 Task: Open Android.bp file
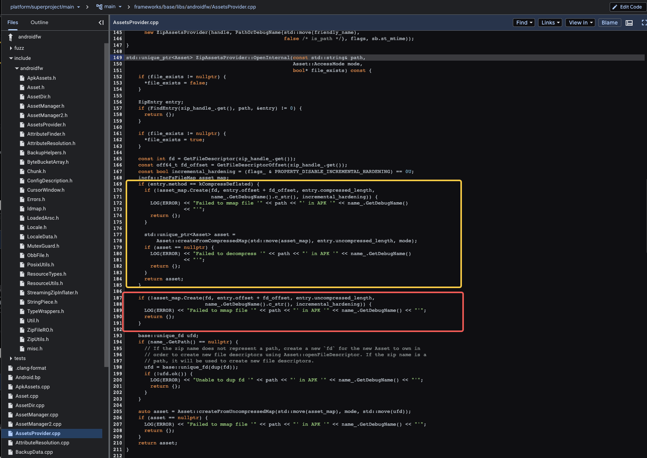pos(28,377)
